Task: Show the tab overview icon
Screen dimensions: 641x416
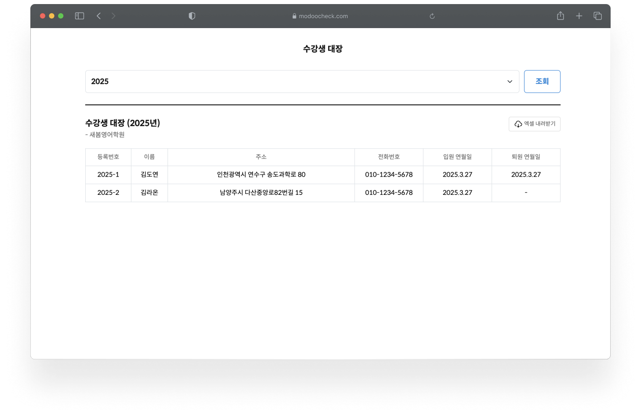Action: [x=597, y=16]
